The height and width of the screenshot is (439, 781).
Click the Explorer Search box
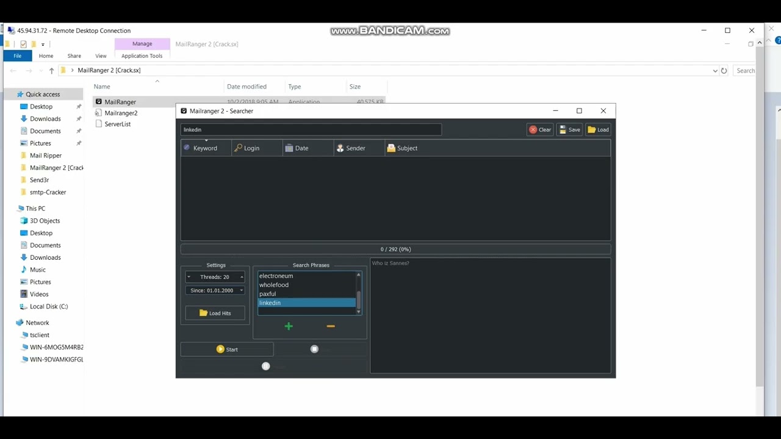744,71
